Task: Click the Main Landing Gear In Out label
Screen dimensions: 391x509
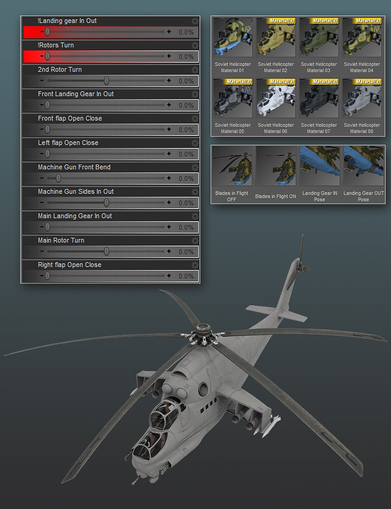Action: pos(75,216)
